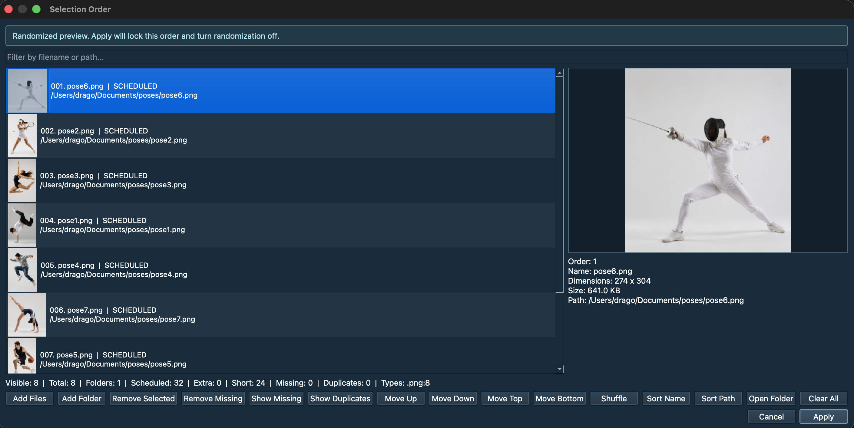Open the Add Folder dialog
Screen dimensions: 854x428
click(x=81, y=398)
